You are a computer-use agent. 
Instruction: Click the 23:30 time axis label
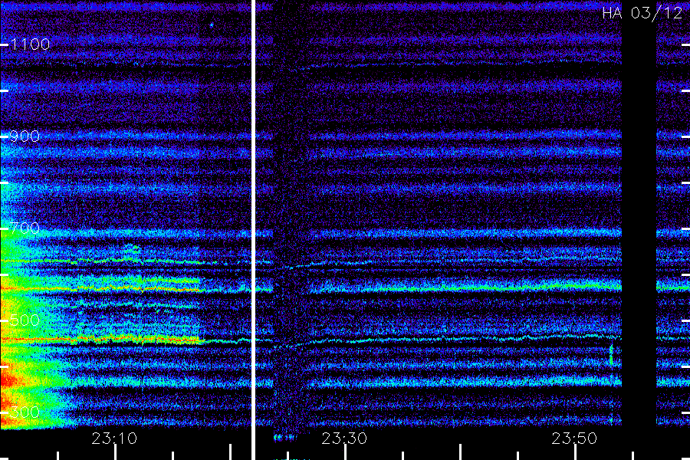[344, 439]
